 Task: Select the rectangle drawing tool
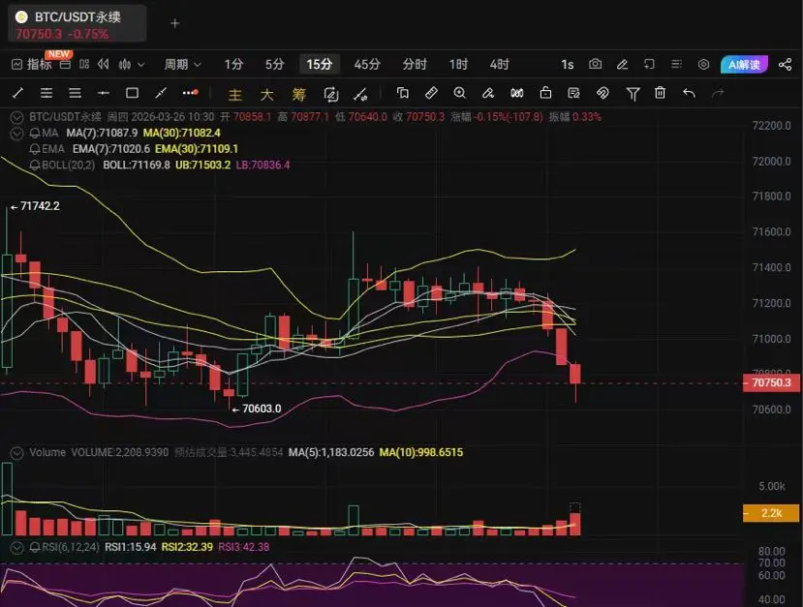pyautogui.click(x=132, y=93)
